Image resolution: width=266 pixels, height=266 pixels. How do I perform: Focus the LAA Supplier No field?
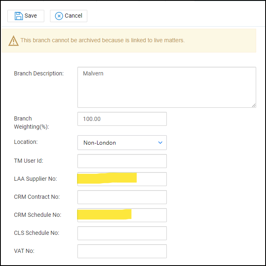(x=122, y=179)
